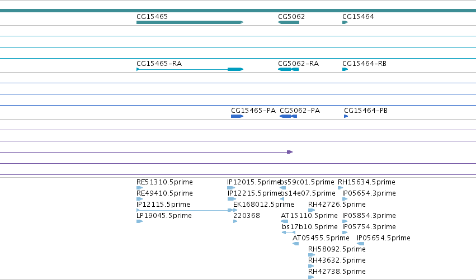Select the IP12115.5prime spliced EST line
The width and height of the screenshot is (476, 280).
coord(185,210)
